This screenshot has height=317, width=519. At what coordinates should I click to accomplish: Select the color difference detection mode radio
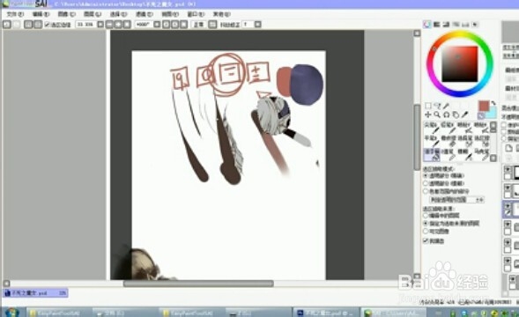point(426,191)
